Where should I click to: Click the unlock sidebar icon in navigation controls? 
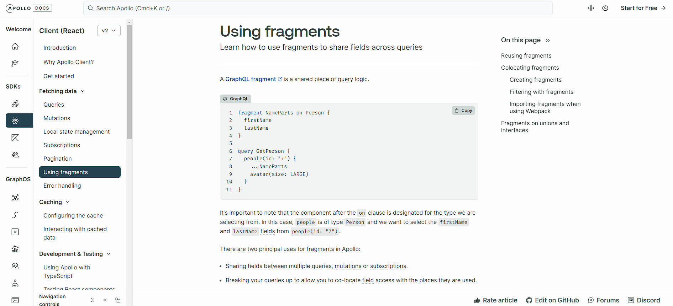pyautogui.click(x=118, y=300)
